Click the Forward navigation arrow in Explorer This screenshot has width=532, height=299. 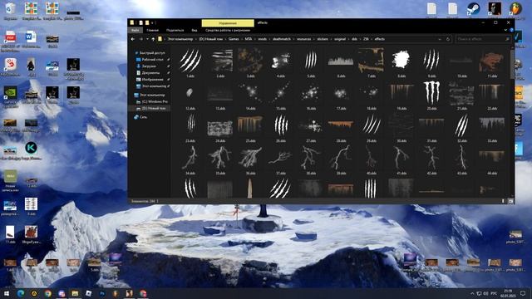140,39
